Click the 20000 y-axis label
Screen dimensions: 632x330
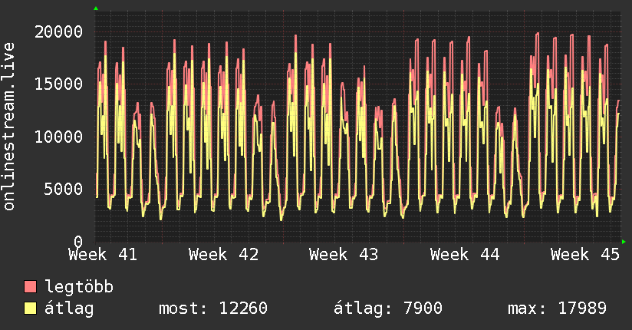tap(58, 32)
